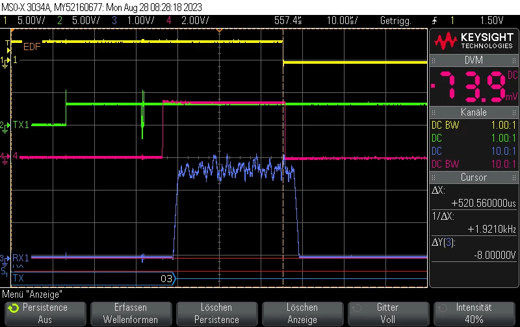Select the Löschen Anzeige softkey
Viewport: 520px width, 327px height.
pos(302,313)
